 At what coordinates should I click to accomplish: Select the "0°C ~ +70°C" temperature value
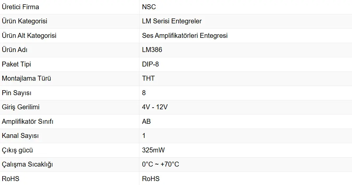(161, 164)
